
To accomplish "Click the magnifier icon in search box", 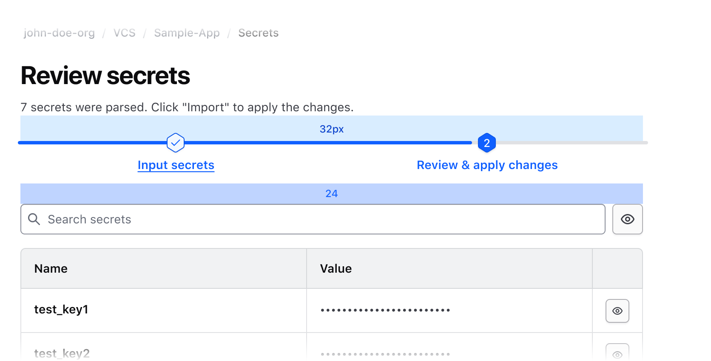I will [34, 219].
